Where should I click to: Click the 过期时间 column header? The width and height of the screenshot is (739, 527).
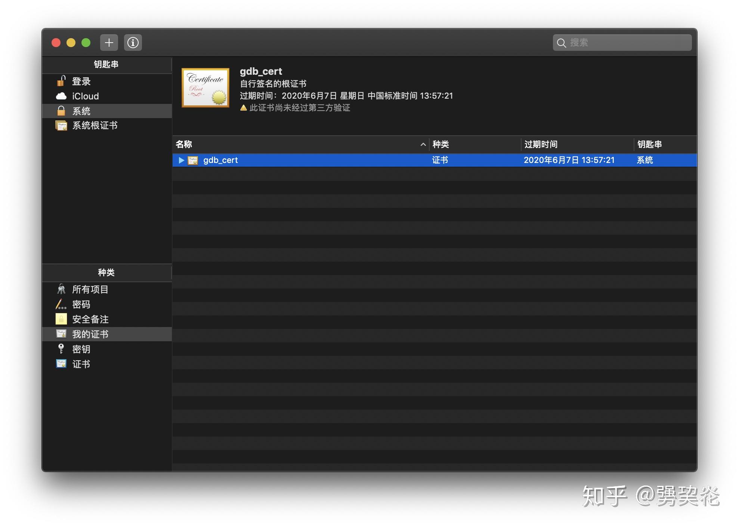tap(541, 145)
